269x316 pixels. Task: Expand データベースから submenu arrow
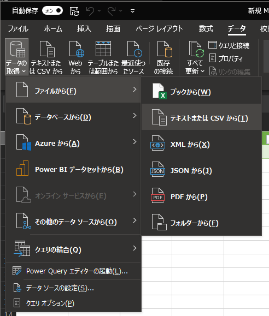[x=134, y=116]
